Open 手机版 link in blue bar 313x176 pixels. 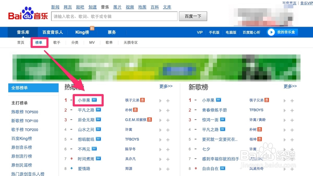[214, 32]
